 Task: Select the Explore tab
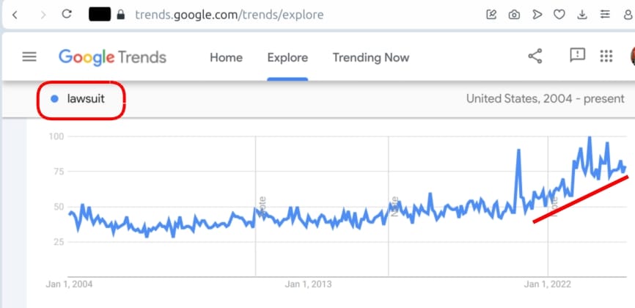(x=287, y=57)
